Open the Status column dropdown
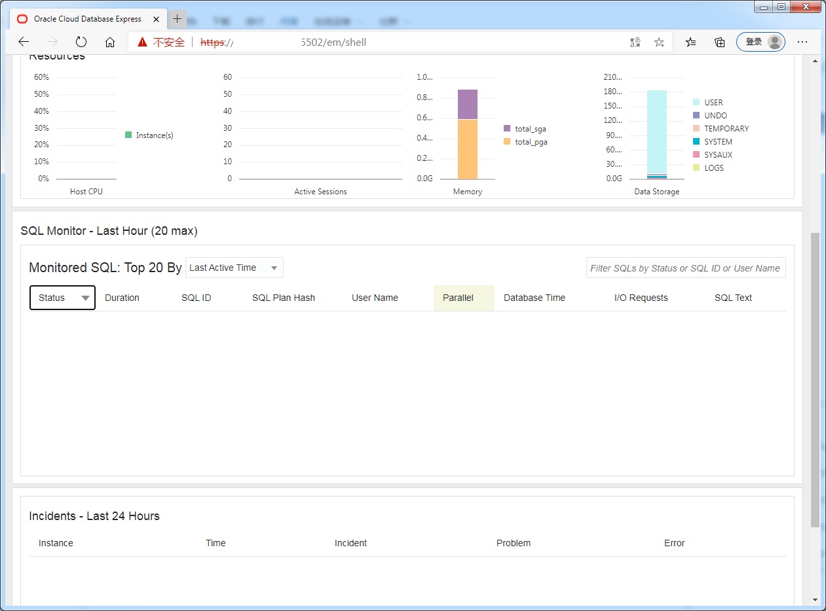 84,298
